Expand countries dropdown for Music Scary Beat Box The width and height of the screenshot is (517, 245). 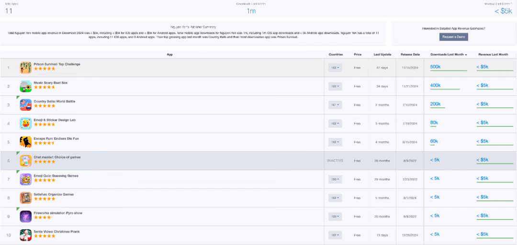(335, 86)
